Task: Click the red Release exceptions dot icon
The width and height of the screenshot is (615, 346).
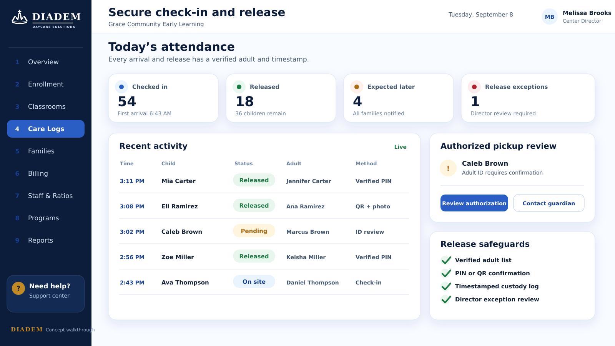Action: pos(474,87)
